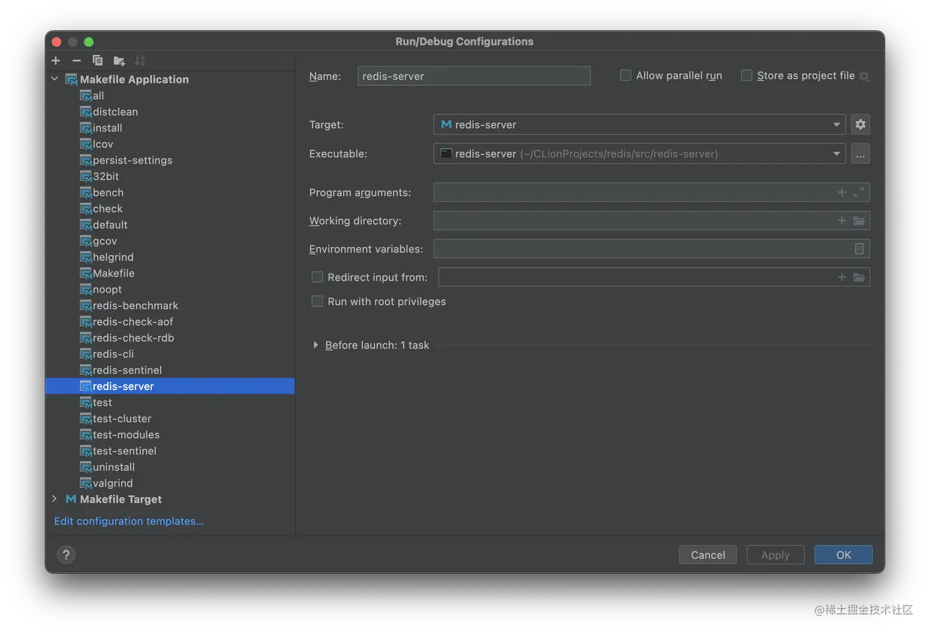Enable Run with root privileges

pos(317,301)
